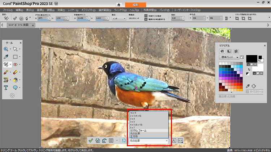Toggle the 縦横の比率を維持する checkbox
The width and height of the screenshot is (271, 152).
pyautogui.click(x=146, y=19)
